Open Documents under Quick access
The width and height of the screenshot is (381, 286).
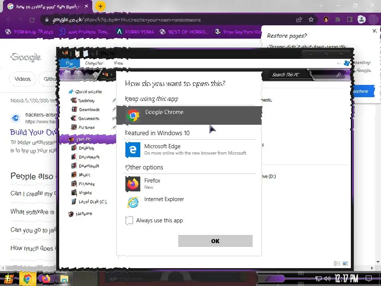coord(85,118)
